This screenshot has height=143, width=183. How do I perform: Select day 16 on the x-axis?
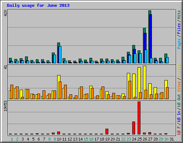click(91, 139)
